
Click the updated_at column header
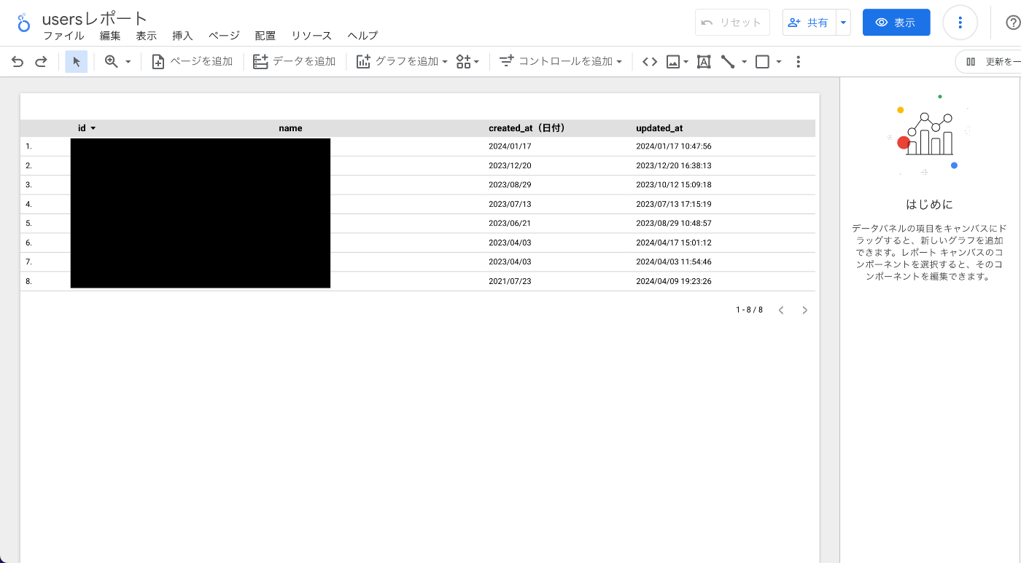[x=659, y=128]
